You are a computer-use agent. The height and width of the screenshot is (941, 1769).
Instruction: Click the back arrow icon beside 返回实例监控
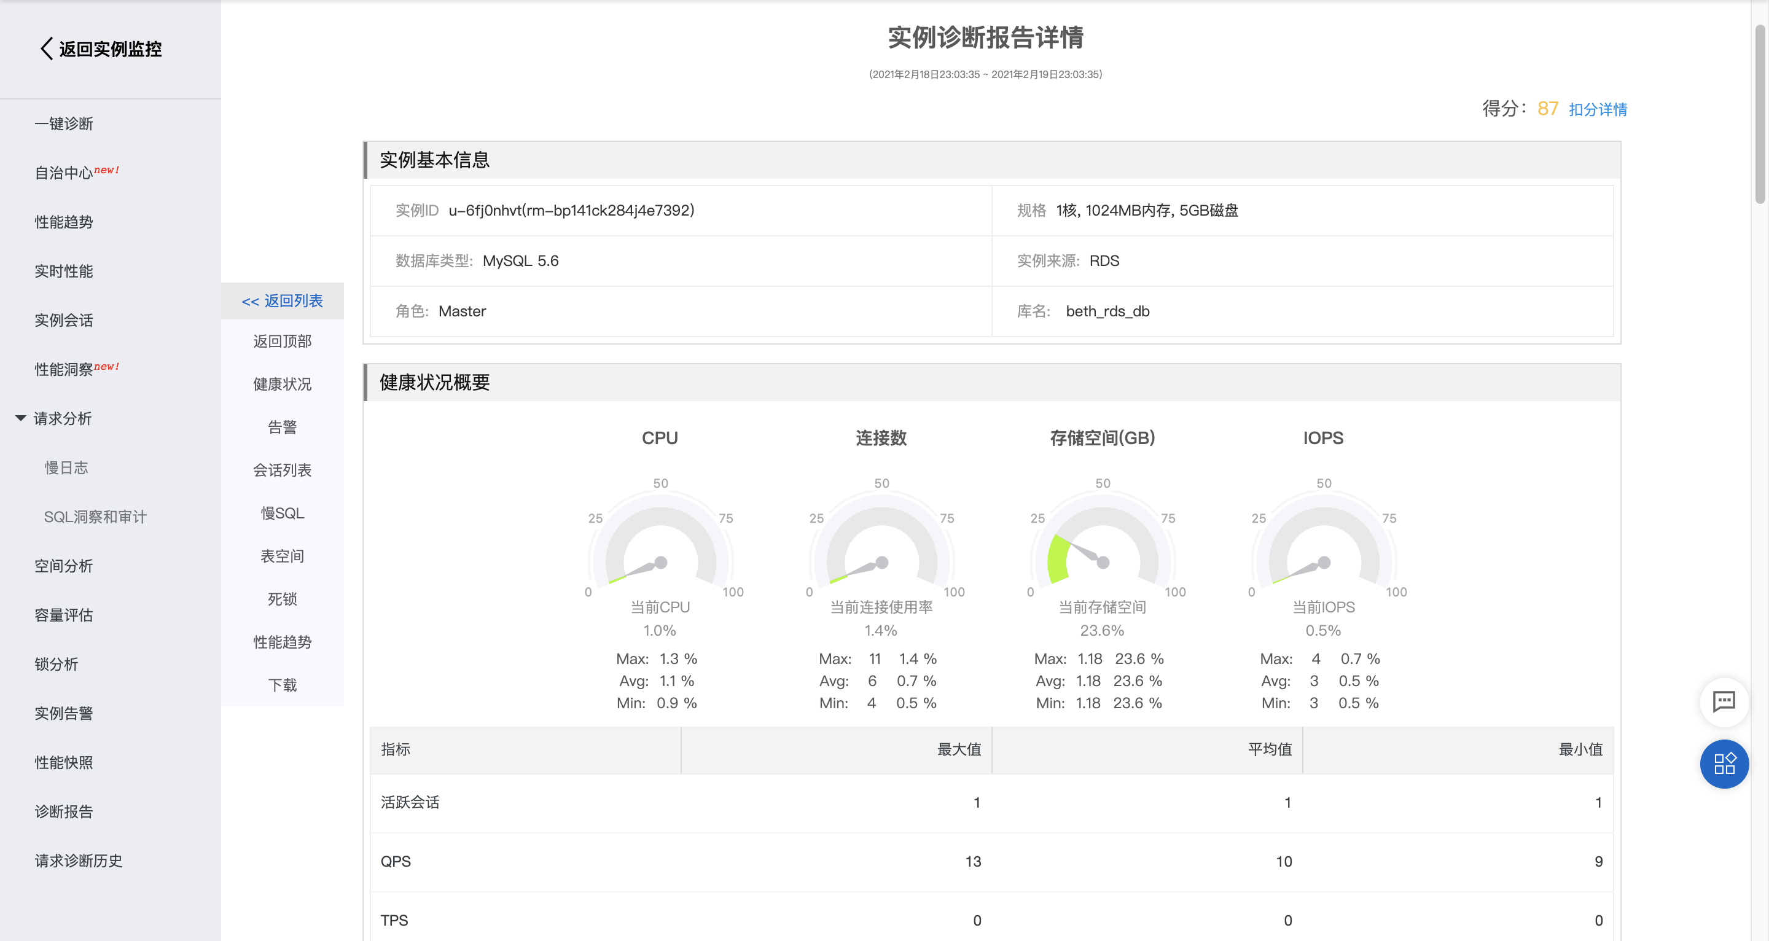[46, 49]
